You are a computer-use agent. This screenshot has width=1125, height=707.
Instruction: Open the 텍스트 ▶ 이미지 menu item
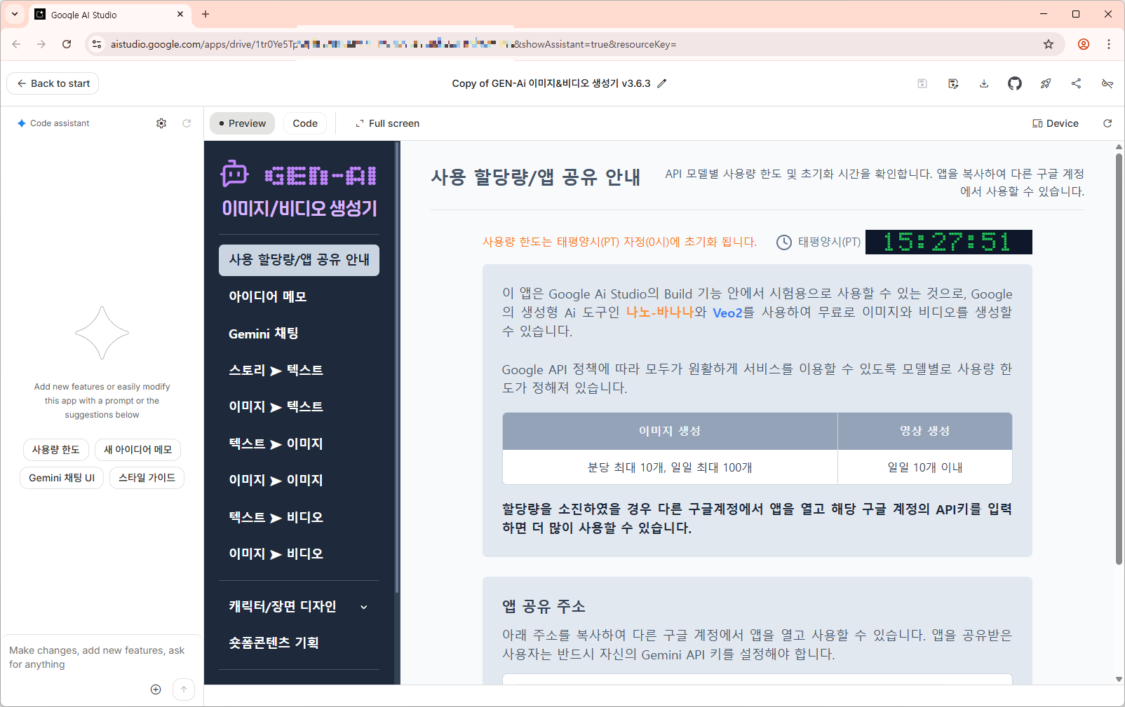point(299,444)
